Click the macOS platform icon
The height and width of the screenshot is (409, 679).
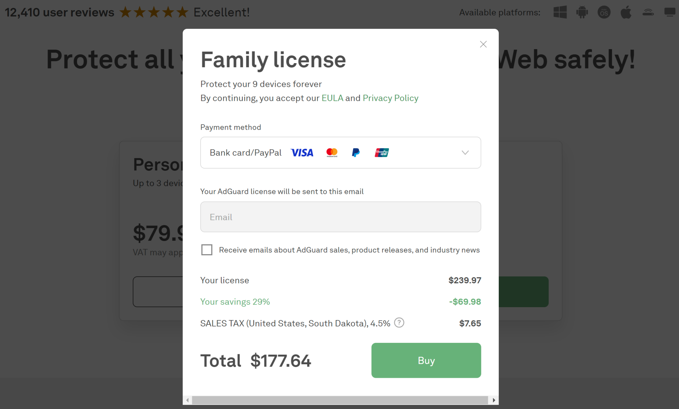604,12
